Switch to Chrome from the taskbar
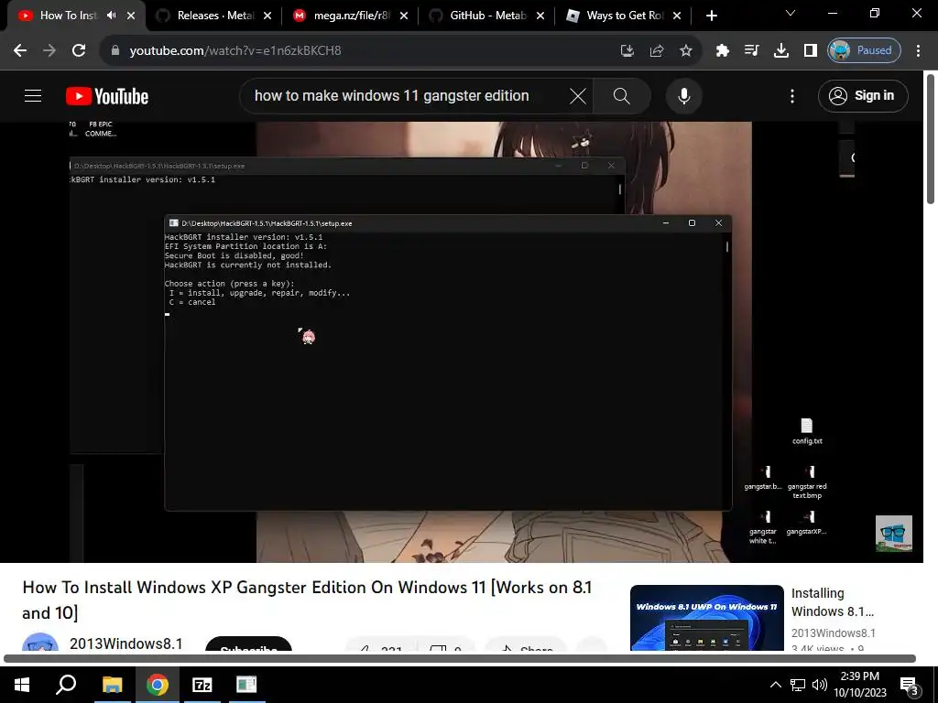 [x=158, y=685]
